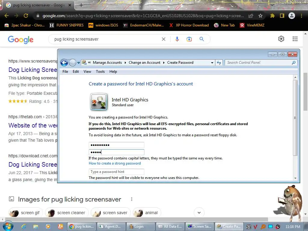Open the Website of the week result
The width and height of the screenshot is (308, 231).
[33, 125]
